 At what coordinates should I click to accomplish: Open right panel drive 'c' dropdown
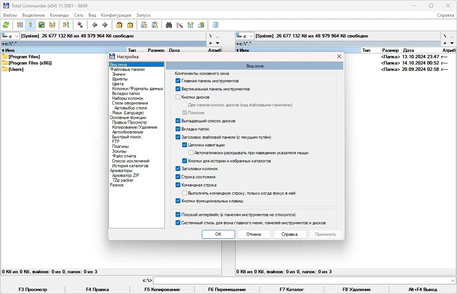[244, 36]
